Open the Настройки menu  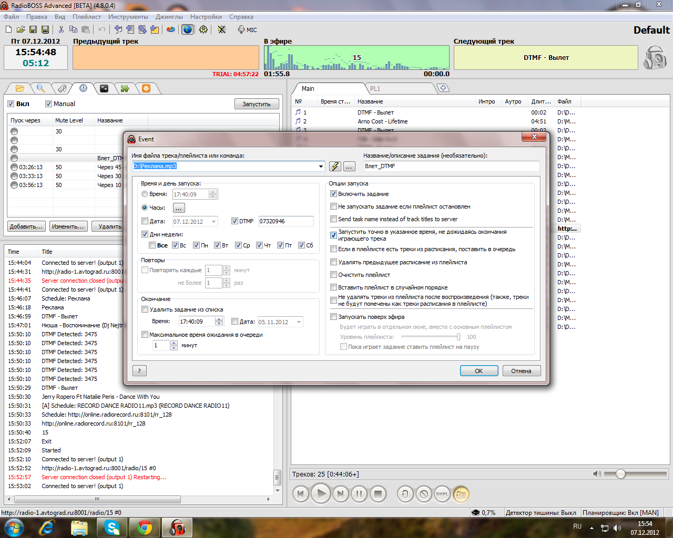pos(206,17)
